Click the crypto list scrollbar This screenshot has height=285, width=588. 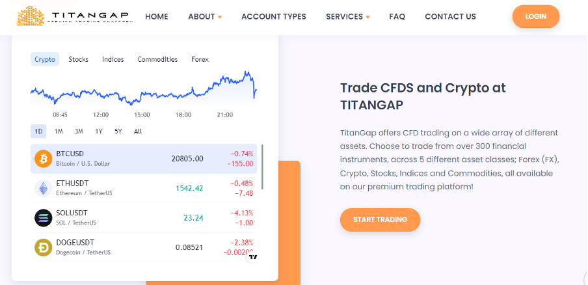click(x=262, y=167)
